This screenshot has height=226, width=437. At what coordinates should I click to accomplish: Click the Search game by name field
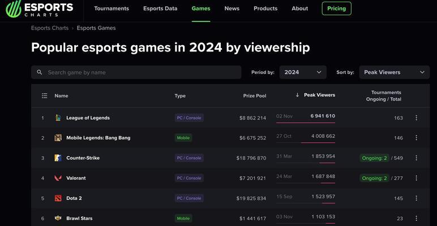136,72
